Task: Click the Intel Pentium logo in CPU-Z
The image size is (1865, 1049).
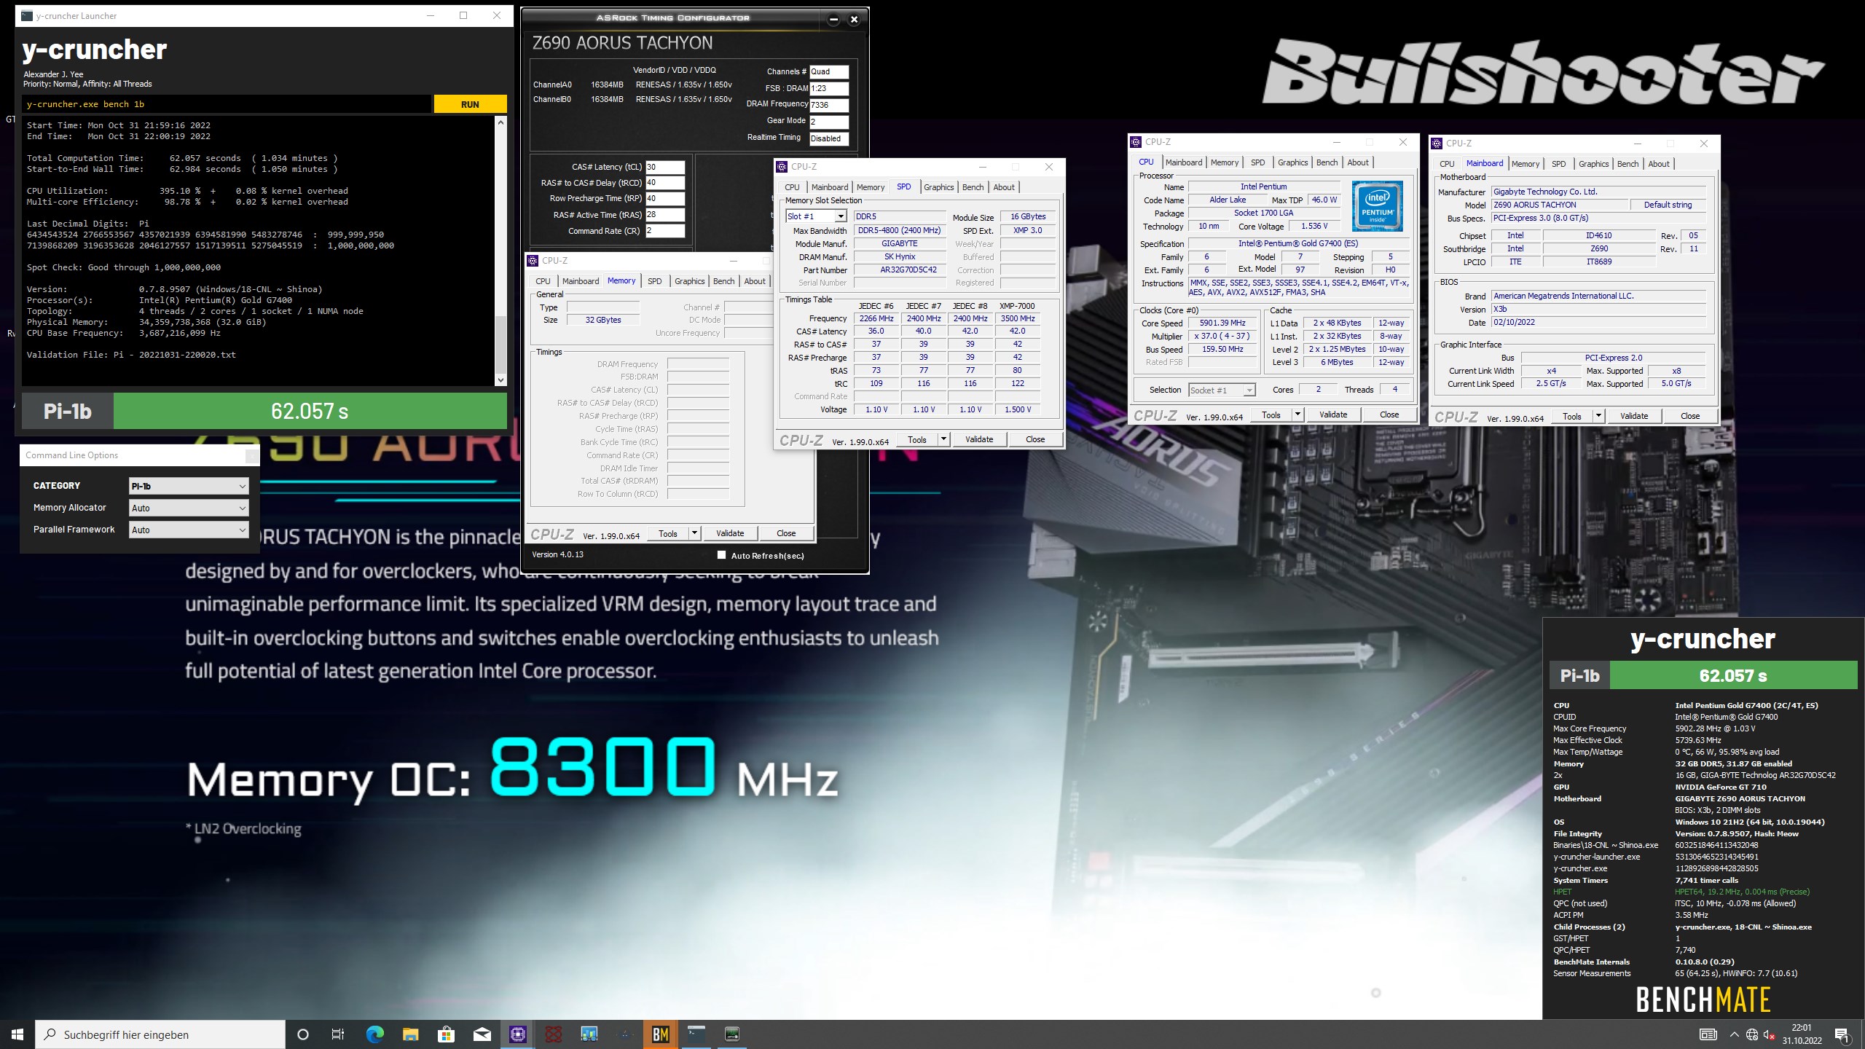Action: pyautogui.click(x=1377, y=206)
